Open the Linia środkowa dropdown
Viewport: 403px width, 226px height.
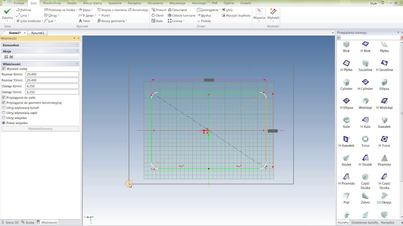click(42, 21)
